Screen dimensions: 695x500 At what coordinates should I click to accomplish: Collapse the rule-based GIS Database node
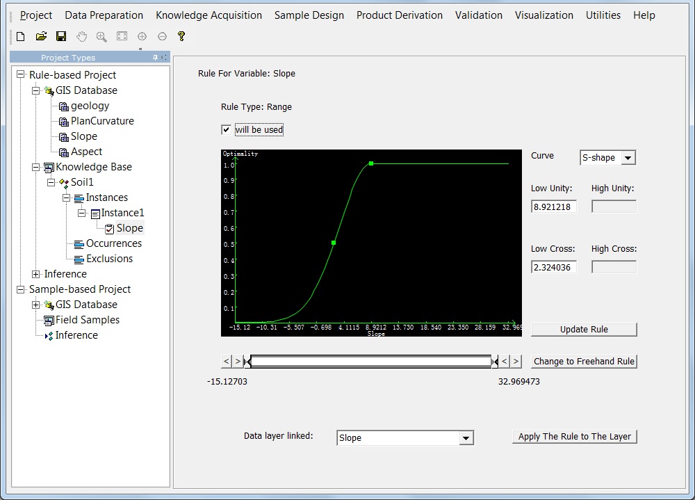(x=35, y=91)
